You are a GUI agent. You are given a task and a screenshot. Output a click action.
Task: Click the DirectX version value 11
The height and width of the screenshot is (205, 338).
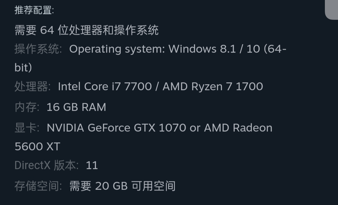pos(92,166)
